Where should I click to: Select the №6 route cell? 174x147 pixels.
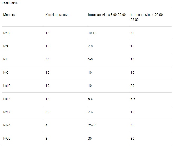coord(6,73)
